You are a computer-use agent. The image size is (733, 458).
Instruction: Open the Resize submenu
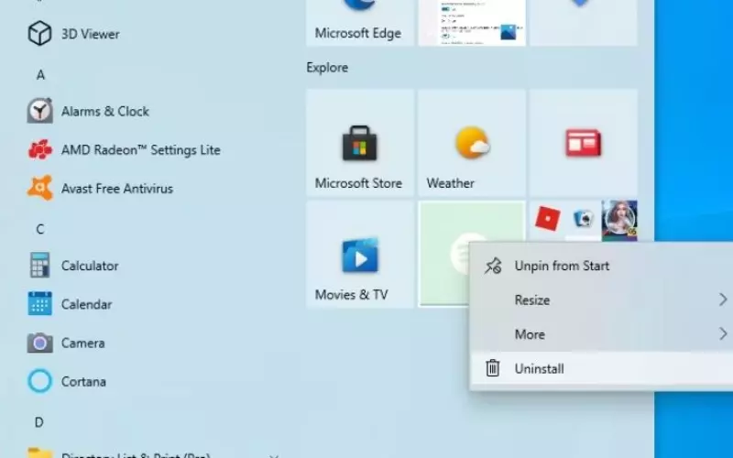coord(601,300)
